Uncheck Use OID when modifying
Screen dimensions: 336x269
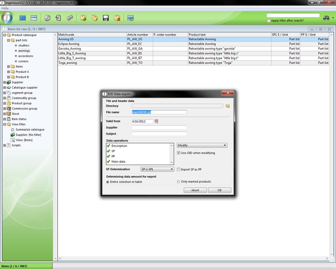(179, 153)
